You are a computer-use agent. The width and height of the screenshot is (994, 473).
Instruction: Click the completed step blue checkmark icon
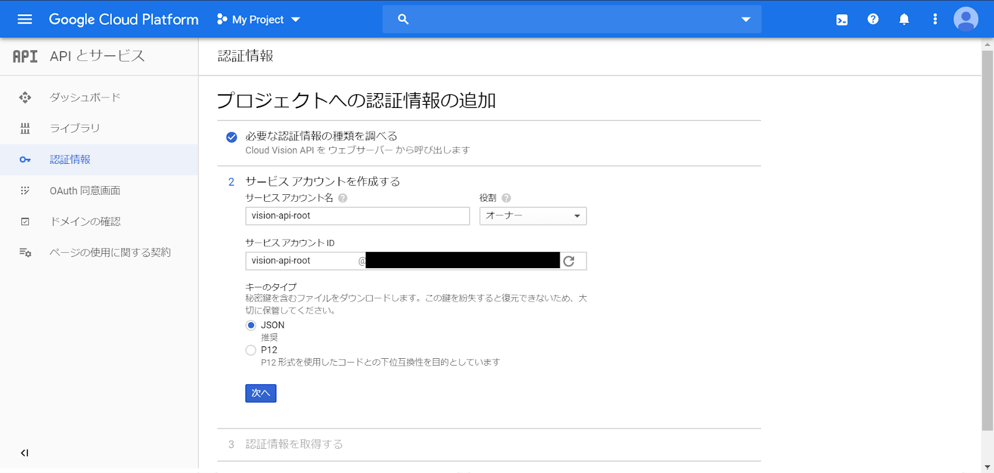tap(232, 137)
